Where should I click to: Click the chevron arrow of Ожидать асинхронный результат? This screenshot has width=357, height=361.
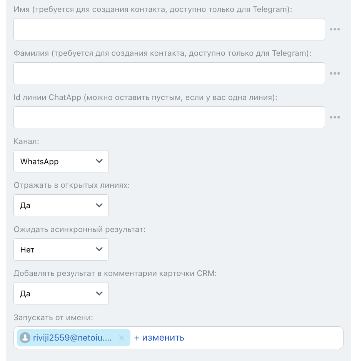(99, 249)
